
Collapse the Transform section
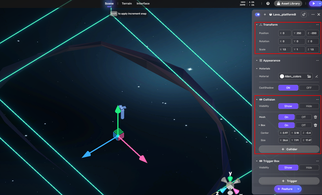tap(257, 25)
